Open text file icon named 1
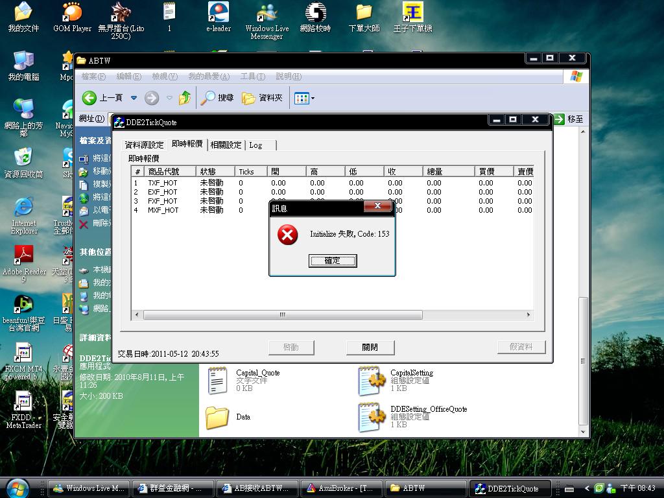 (169, 17)
